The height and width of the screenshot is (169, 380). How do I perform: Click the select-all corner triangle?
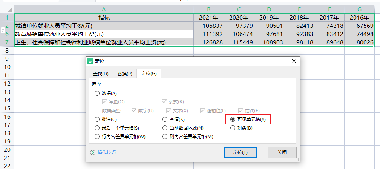(10, 10)
